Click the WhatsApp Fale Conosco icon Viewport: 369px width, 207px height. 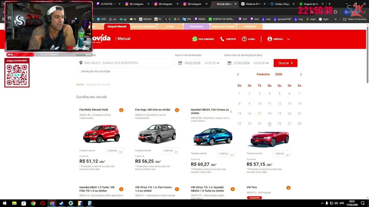point(195,39)
